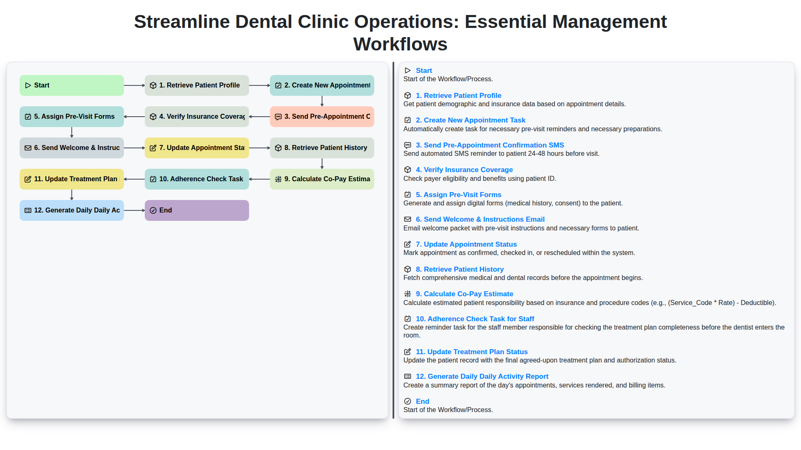Open the 'End' link in the description panel

pos(422,401)
